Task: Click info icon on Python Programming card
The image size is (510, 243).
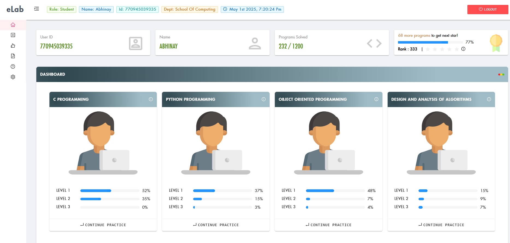Action: click(x=264, y=99)
